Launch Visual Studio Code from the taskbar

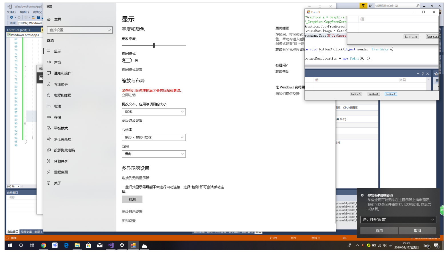coord(111,245)
